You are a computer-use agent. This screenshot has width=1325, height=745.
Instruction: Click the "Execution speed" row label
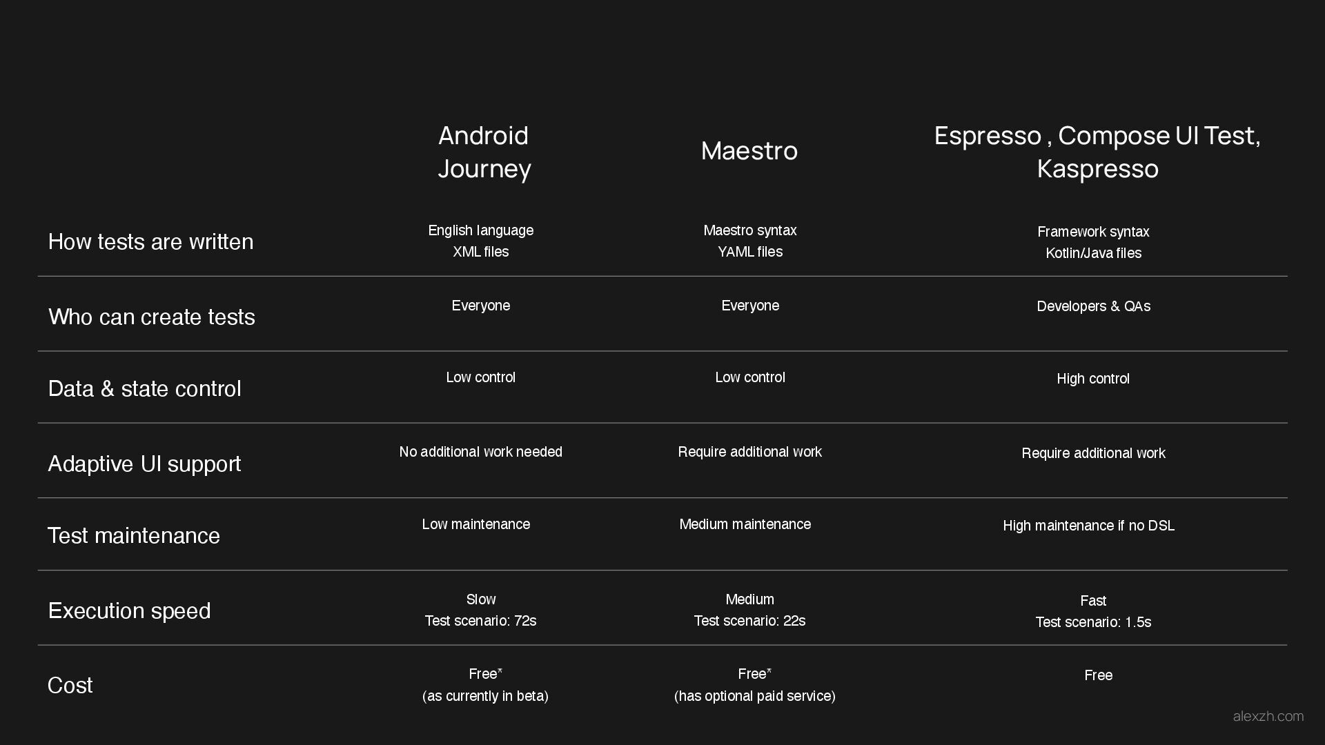[x=129, y=610]
